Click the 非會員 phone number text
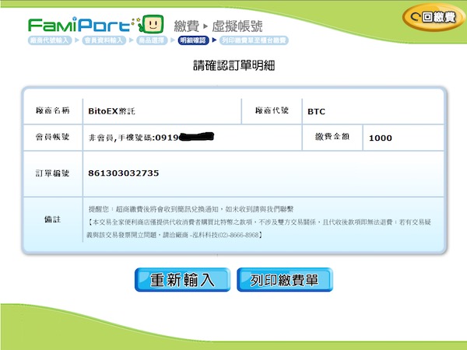Screen dimensions: 467x350 point(151,137)
